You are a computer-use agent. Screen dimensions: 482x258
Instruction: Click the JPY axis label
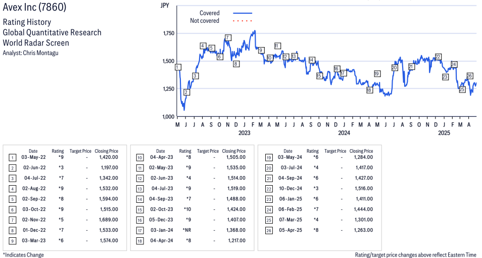(x=165, y=5)
